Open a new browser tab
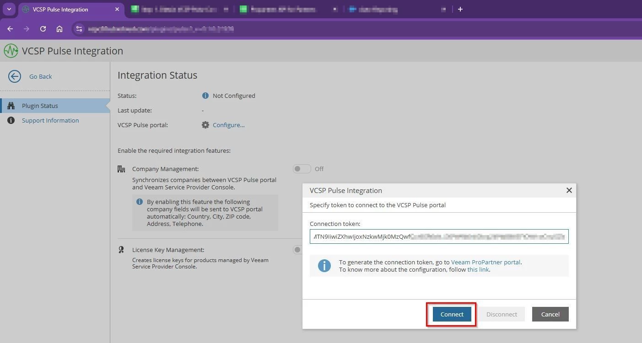642x343 pixels. [x=460, y=9]
